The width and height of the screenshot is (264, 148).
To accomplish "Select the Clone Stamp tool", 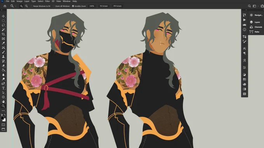I will click(x=3, y=57).
